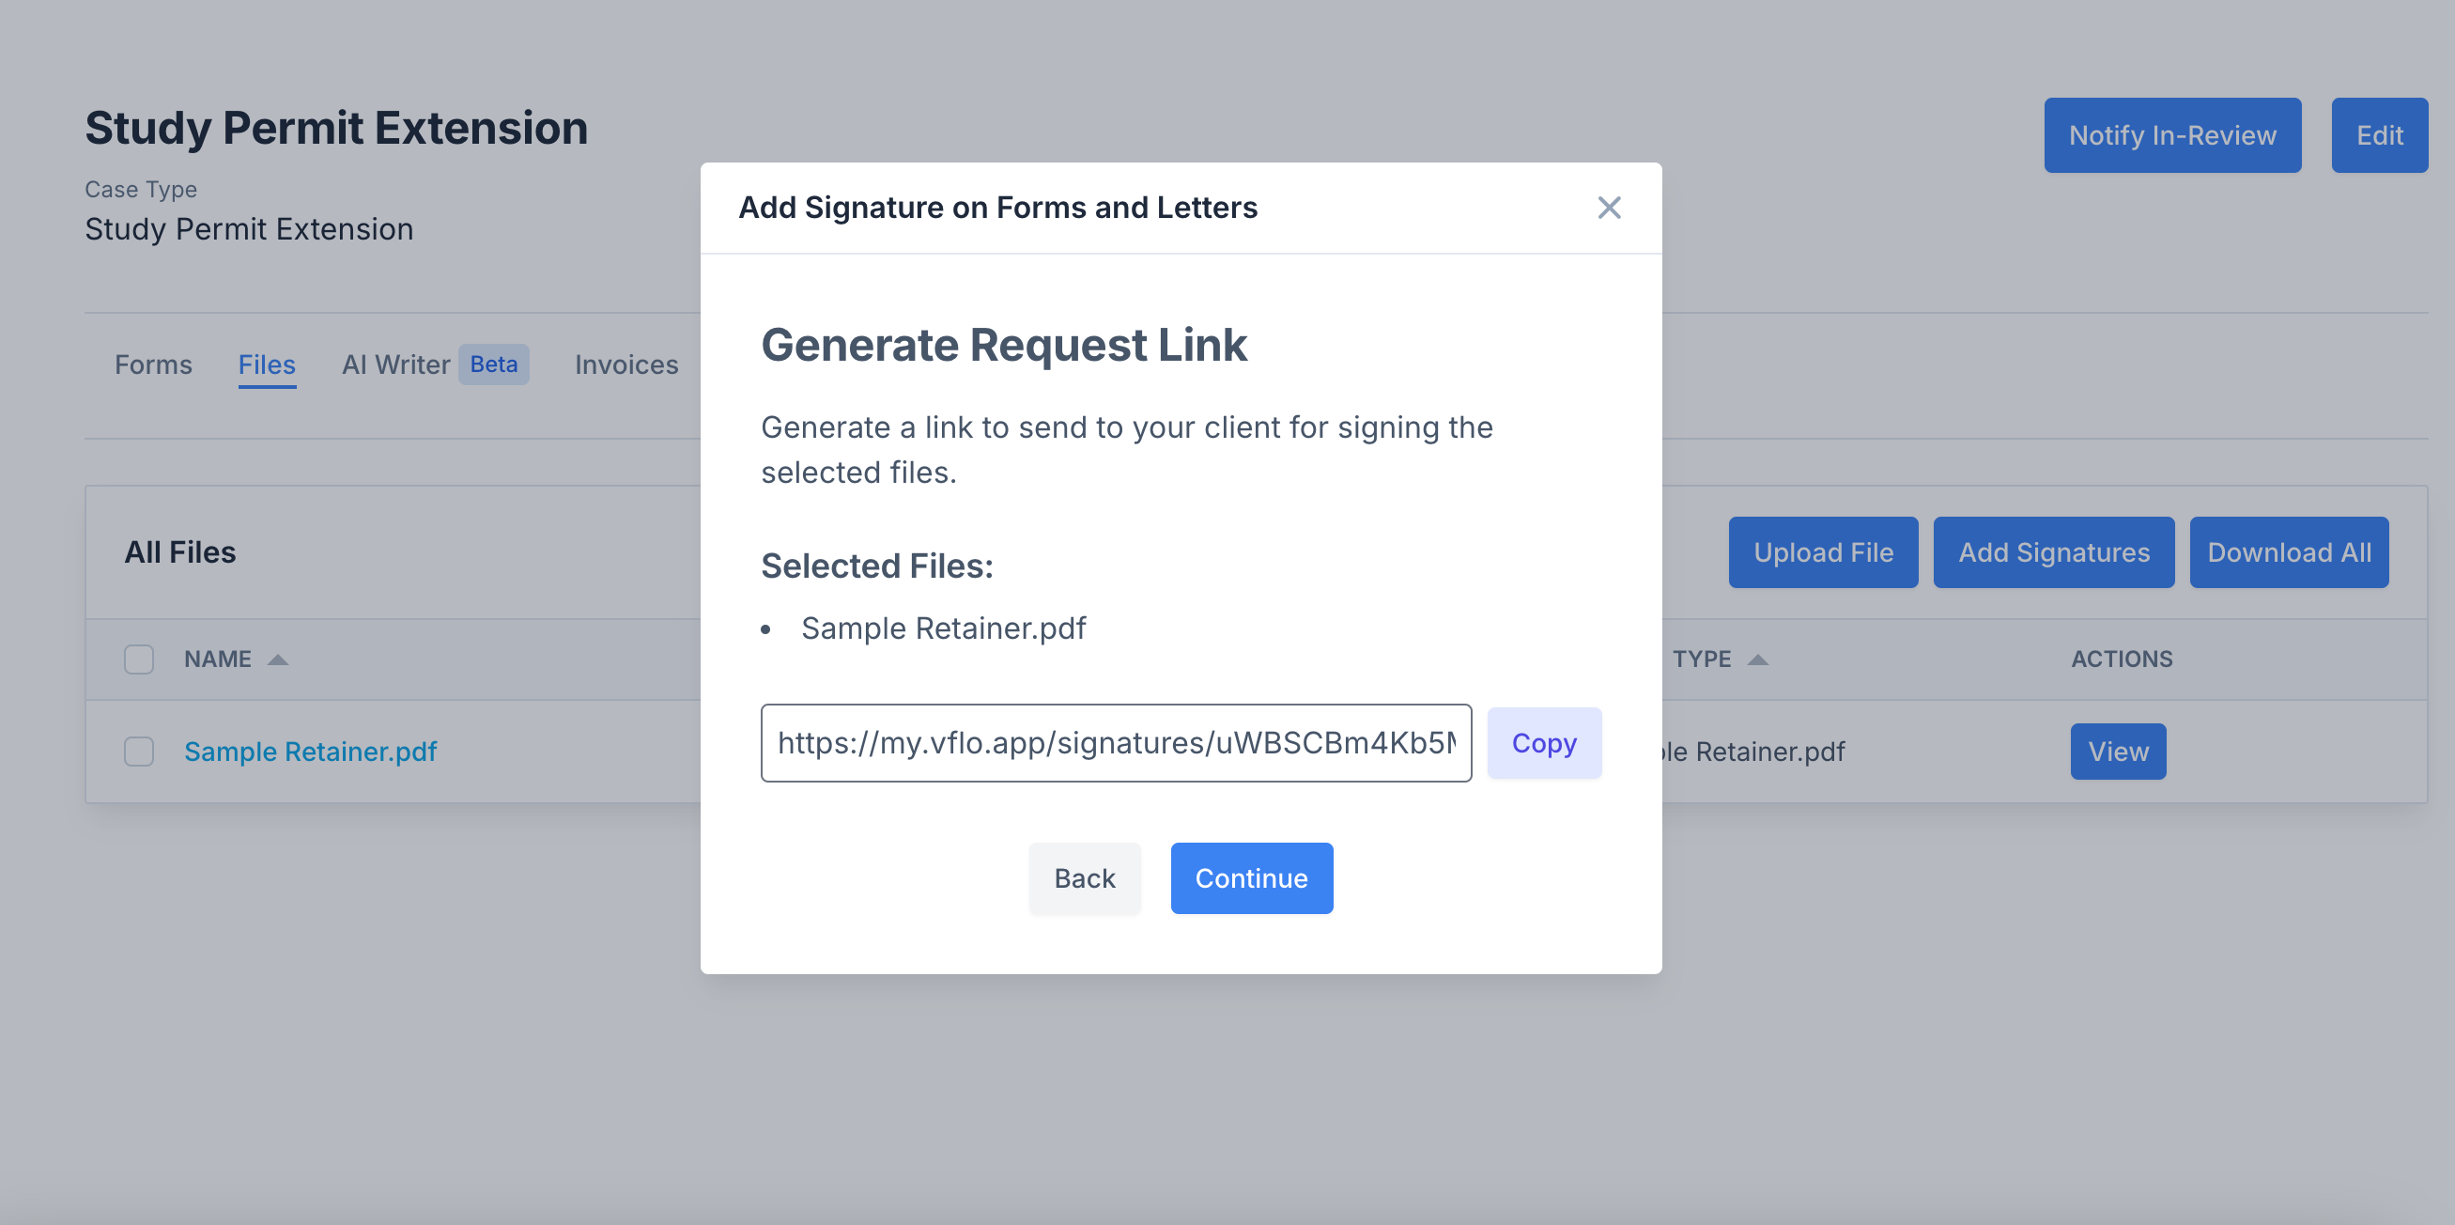Check the Sample Retainer.pdf row checkbox
The width and height of the screenshot is (2455, 1225).
(139, 752)
